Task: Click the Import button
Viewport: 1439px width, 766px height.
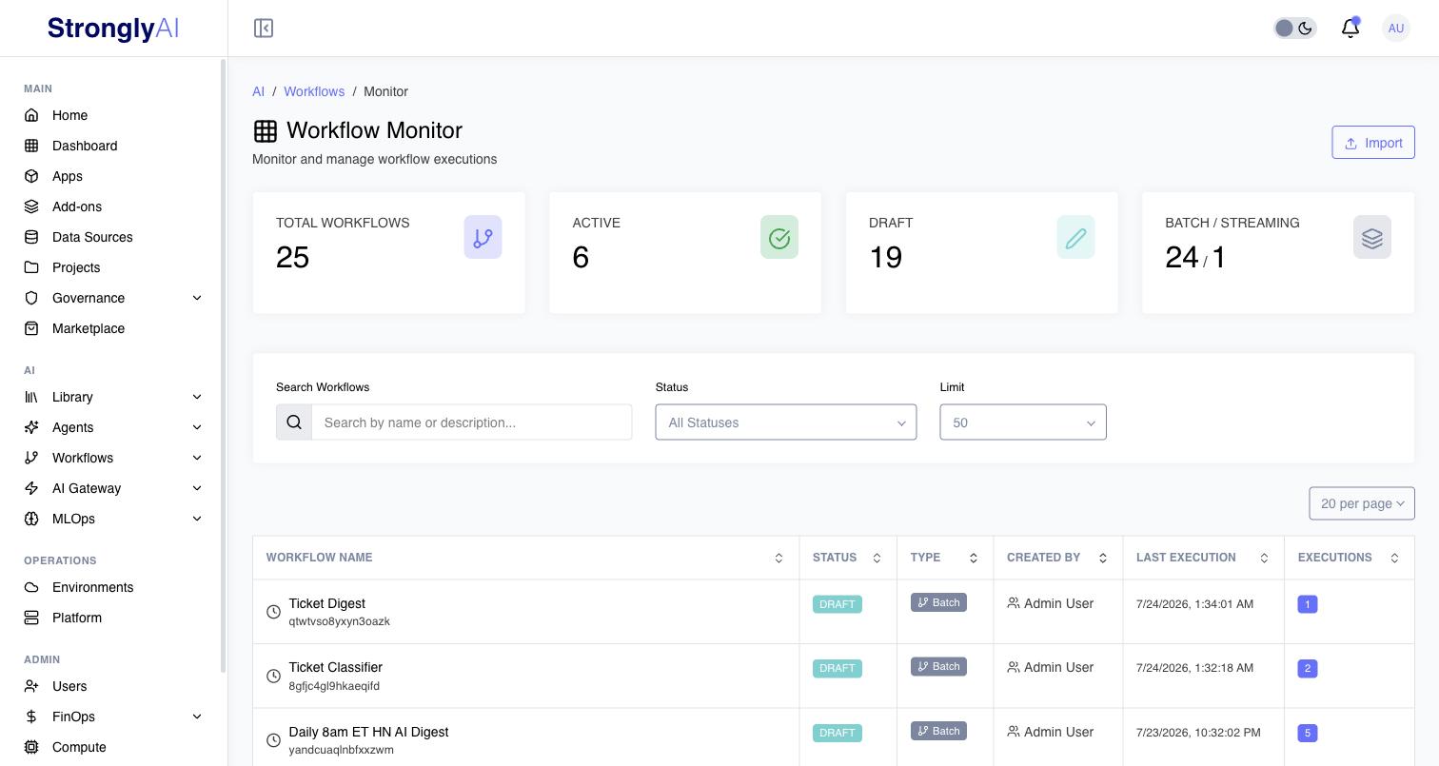Action: (x=1373, y=143)
